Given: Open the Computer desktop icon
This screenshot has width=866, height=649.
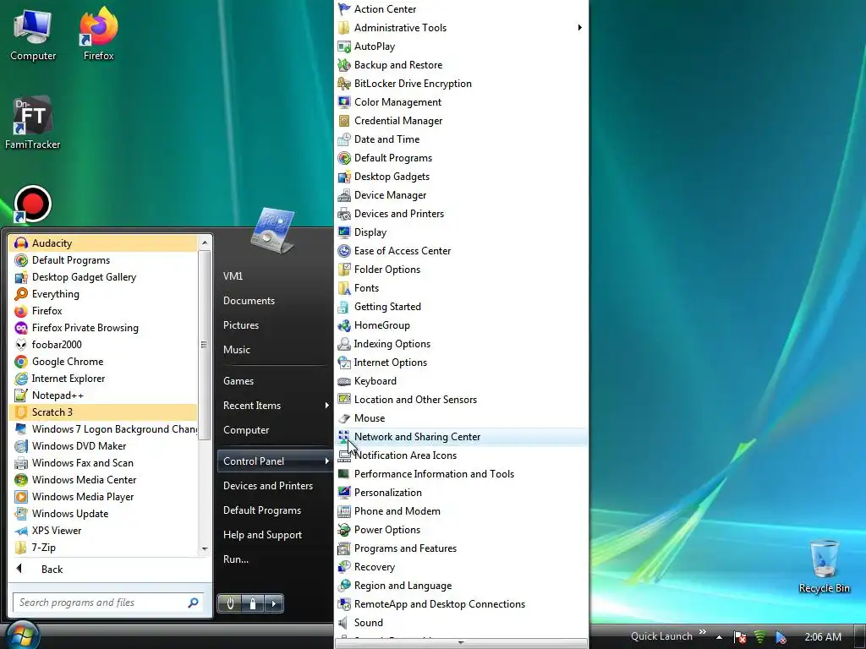Looking at the screenshot, I should point(33,34).
